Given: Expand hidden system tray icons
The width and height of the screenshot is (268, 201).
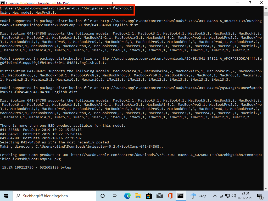Looking at the screenshot, I should click(215, 196).
